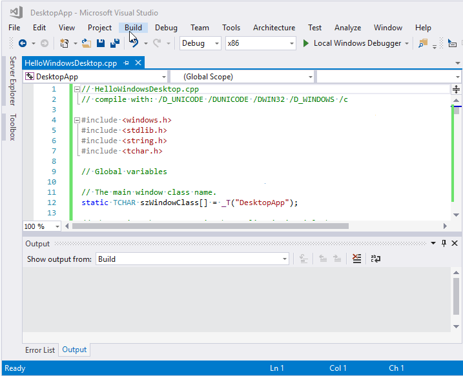This screenshot has height=376, width=463.
Task: Click the New Project toolbar icon
Action: click(x=64, y=43)
